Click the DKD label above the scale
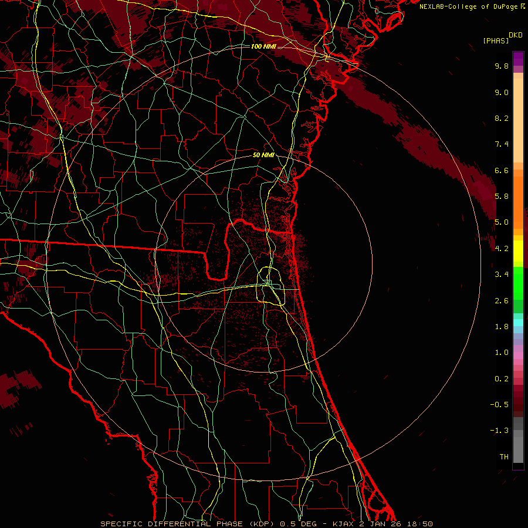The image size is (528, 528). [x=516, y=35]
